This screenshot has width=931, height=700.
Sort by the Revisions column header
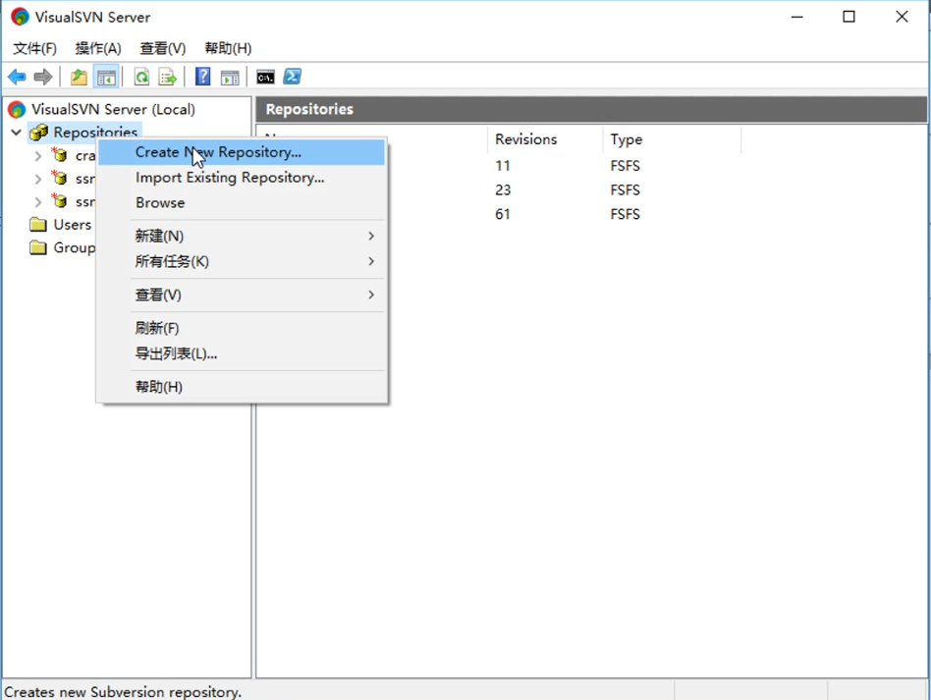click(545, 139)
